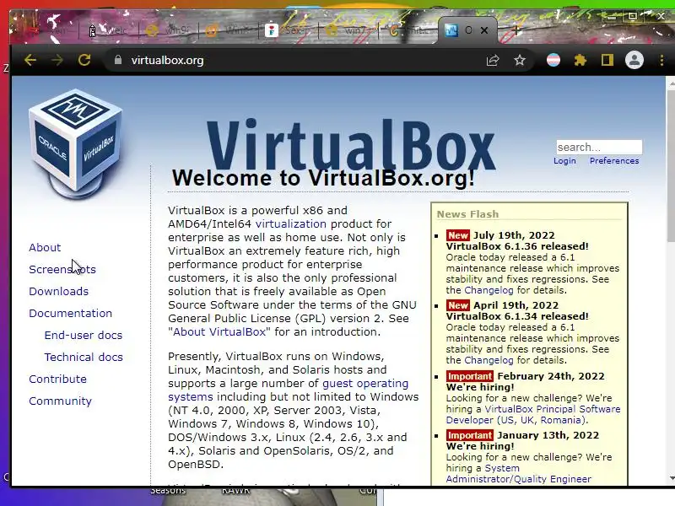Share this page using the share icon
This screenshot has height=506, width=675.
(x=493, y=60)
